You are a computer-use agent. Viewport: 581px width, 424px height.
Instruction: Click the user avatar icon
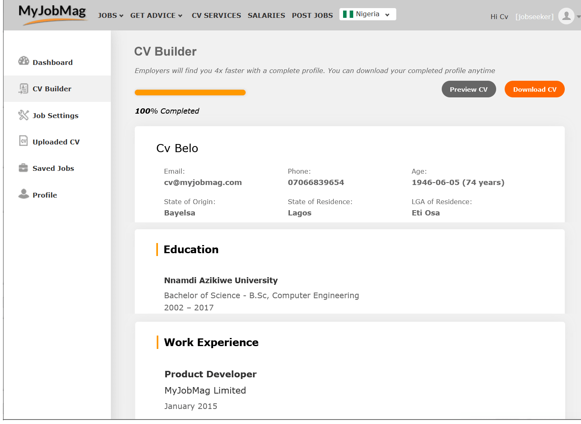point(566,16)
